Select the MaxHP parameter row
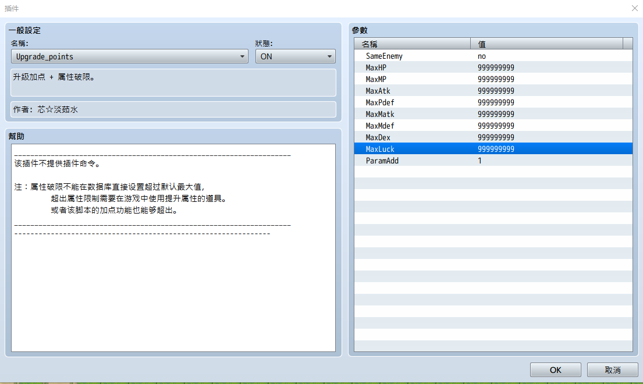 coord(493,67)
